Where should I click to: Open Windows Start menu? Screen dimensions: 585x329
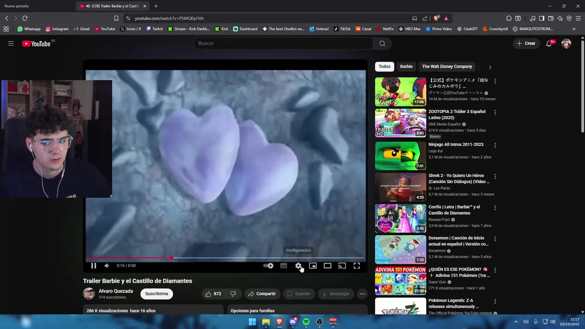[252, 322]
